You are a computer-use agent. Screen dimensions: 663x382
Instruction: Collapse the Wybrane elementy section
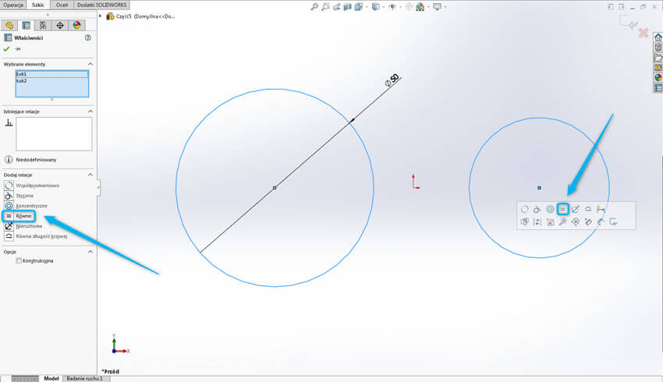click(x=90, y=64)
